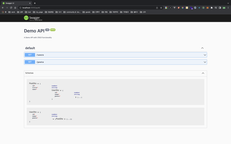Click the Vue devtools extension icon

(x=175, y=8)
